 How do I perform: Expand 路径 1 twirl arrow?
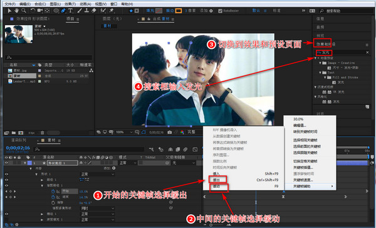(x=42, y=180)
